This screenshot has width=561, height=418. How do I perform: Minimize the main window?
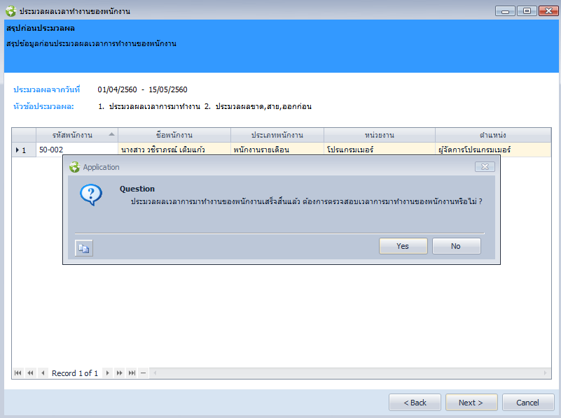pyautogui.click(x=505, y=11)
